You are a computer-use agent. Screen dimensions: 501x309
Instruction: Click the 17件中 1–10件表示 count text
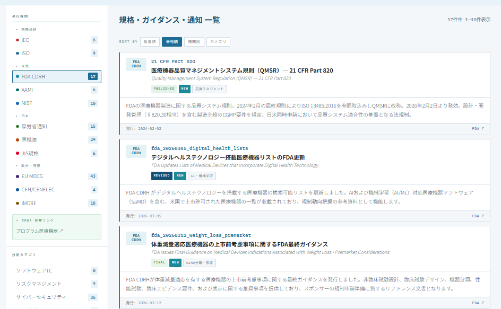coord(469,20)
